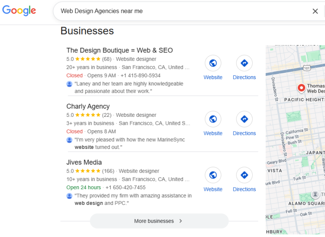Open the Jives Media listing title
The height and width of the screenshot is (237, 325).
pyautogui.click(x=84, y=163)
